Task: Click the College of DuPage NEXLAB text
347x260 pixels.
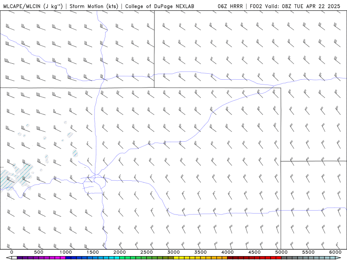Action: click(x=160, y=6)
